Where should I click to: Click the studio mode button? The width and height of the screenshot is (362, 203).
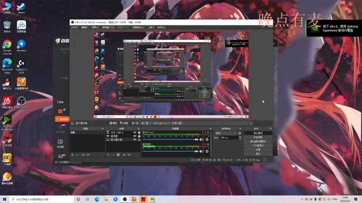(x=258, y=145)
